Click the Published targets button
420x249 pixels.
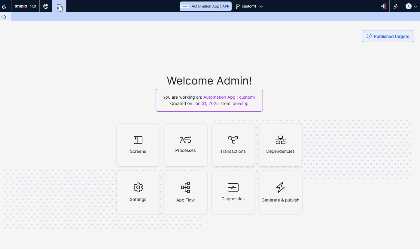click(x=388, y=36)
